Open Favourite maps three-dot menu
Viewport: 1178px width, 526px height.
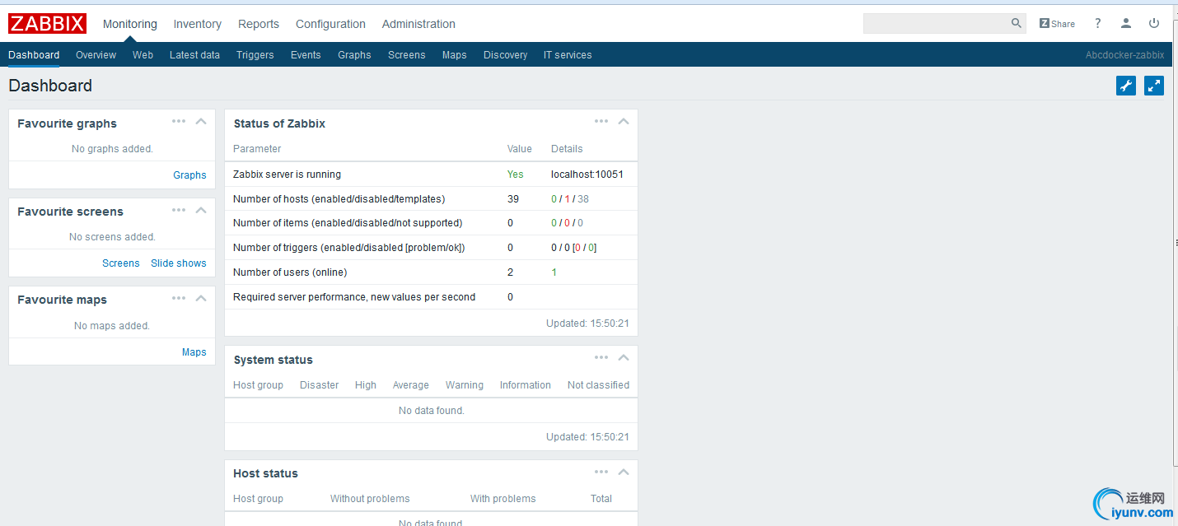179,298
